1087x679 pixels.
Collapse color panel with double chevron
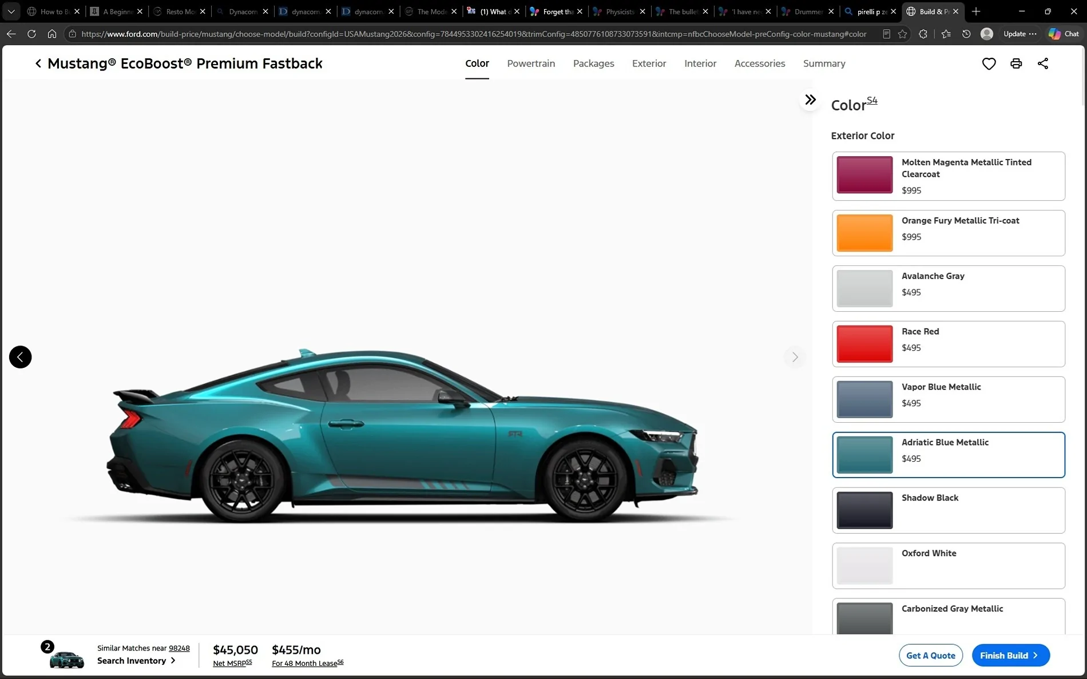[x=810, y=100]
